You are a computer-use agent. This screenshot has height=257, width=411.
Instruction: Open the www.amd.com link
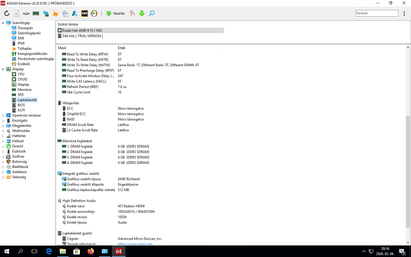pos(135,244)
